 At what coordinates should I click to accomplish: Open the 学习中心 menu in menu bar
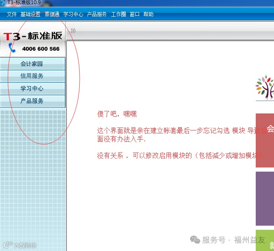pyautogui.click(x=73, y=14)
